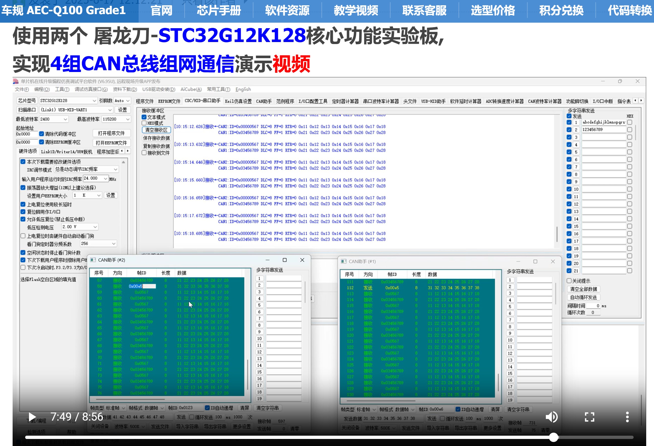Open the 联系客服 navigation link

point(424,10)
